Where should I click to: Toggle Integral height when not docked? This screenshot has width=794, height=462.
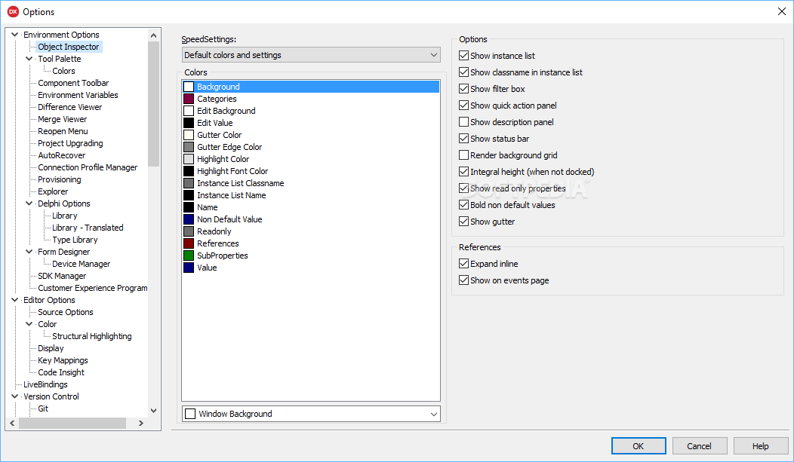pyautogui.click(x=463, y=172)
